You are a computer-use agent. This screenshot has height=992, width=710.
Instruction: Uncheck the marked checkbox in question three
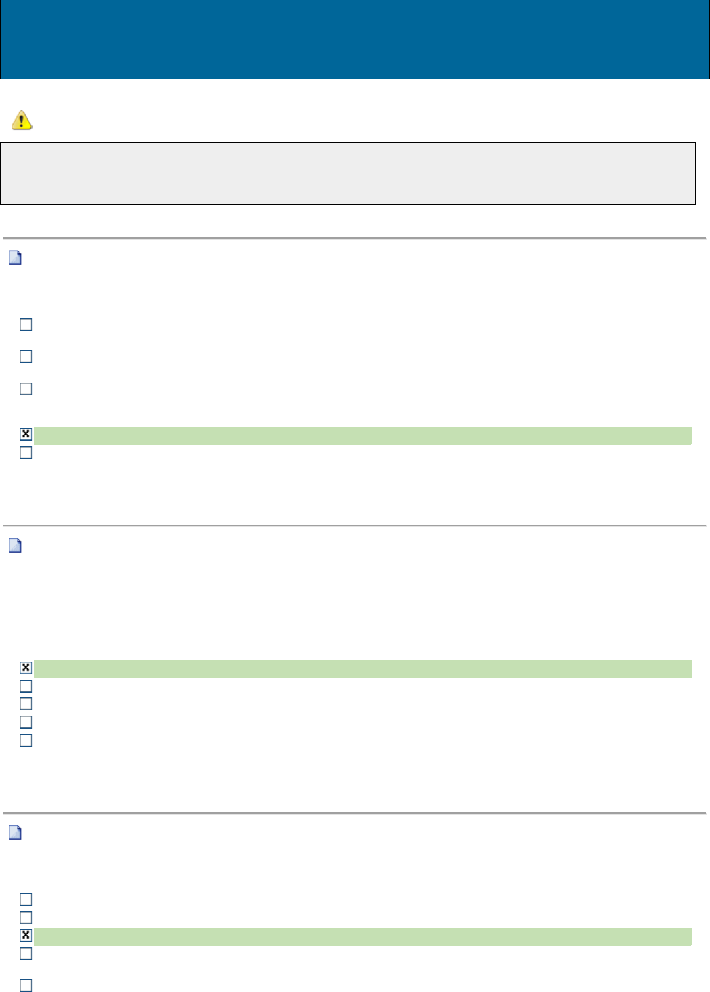(26, 935)
